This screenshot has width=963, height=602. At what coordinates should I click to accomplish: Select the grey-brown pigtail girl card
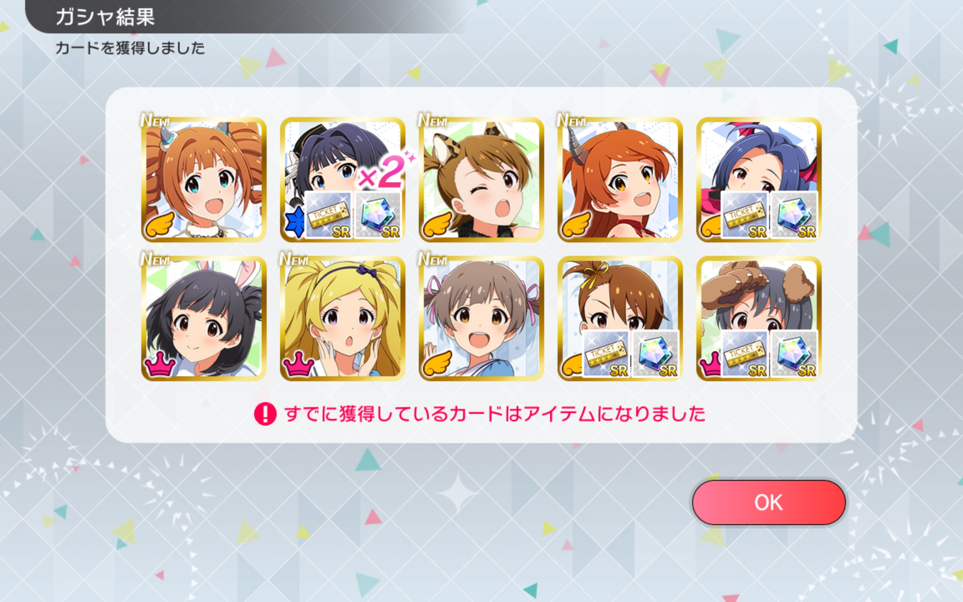[x=481, y=319]
